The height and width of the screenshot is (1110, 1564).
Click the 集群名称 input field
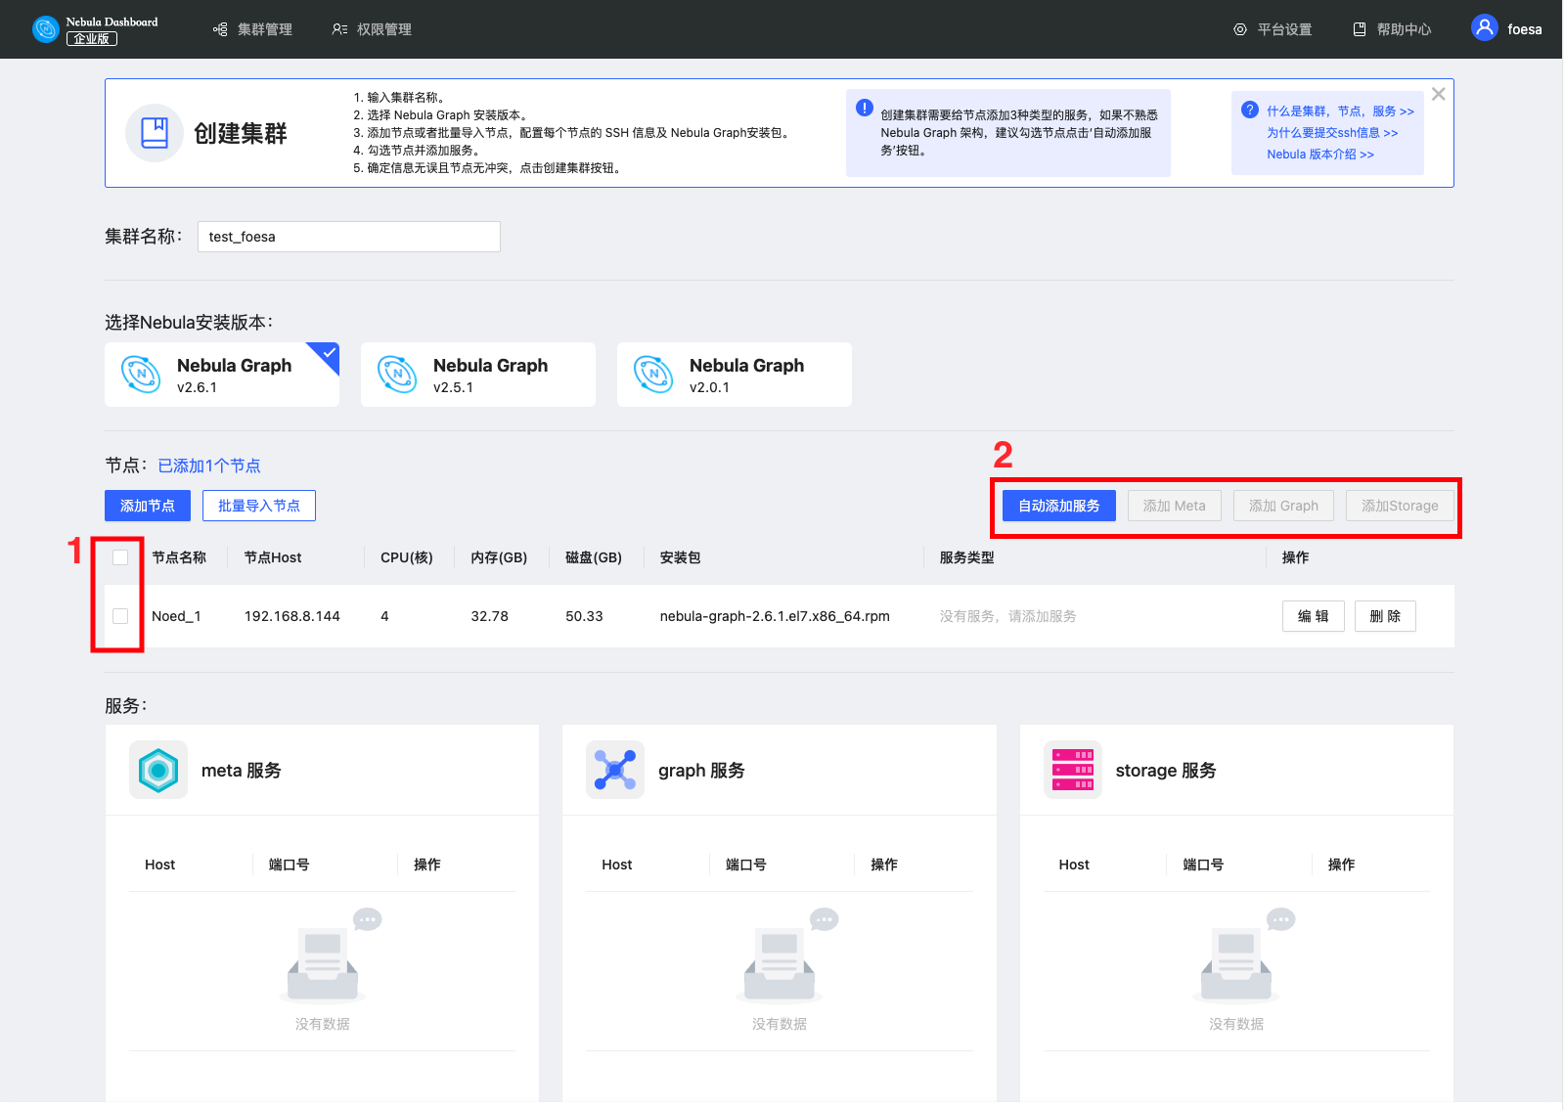[x=348, y=237]
